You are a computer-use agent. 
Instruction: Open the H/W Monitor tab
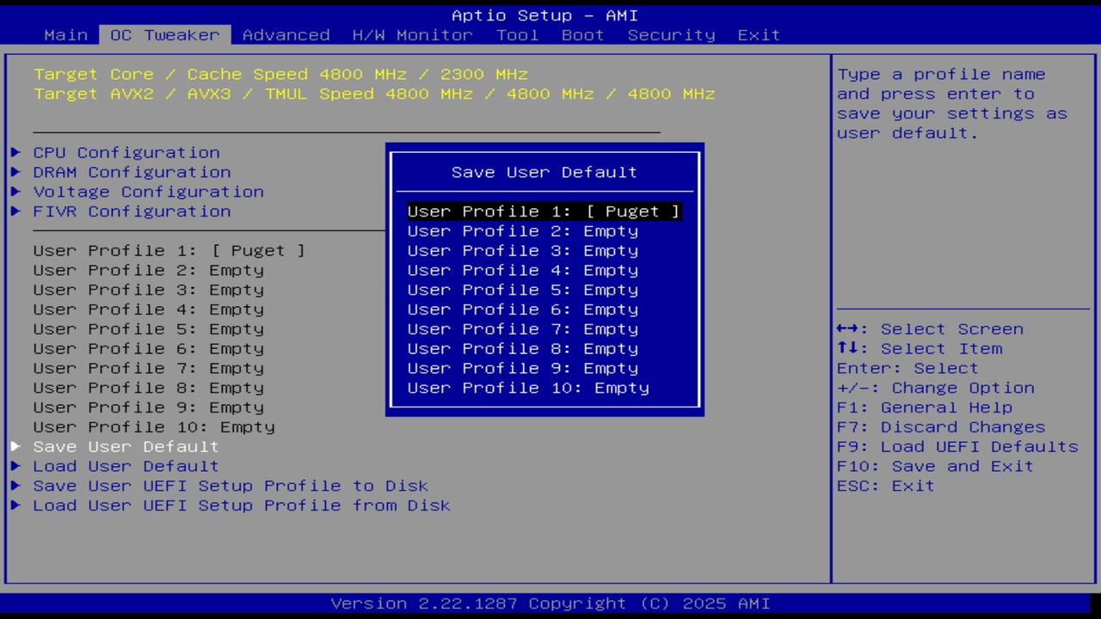pos(413,35)
